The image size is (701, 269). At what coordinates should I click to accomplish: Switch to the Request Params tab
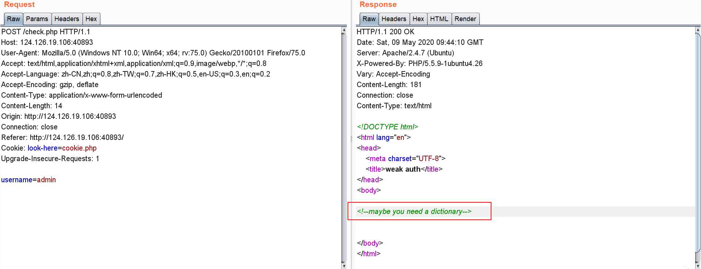37,19
